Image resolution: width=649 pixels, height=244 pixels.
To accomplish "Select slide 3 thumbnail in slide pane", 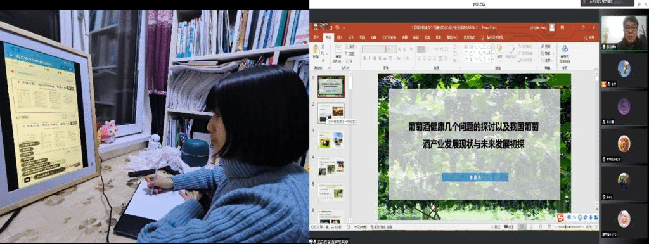I will tap(331, 140).
